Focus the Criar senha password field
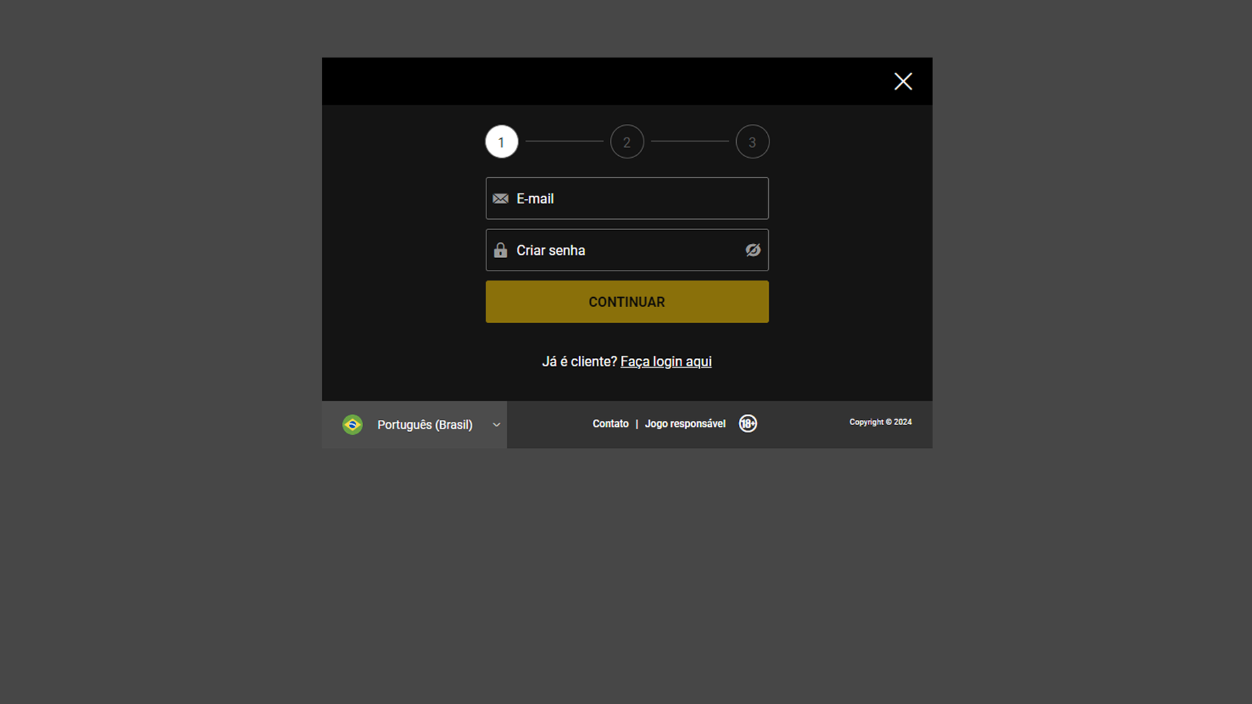1252x704 pixels. (x=627, y=250)
